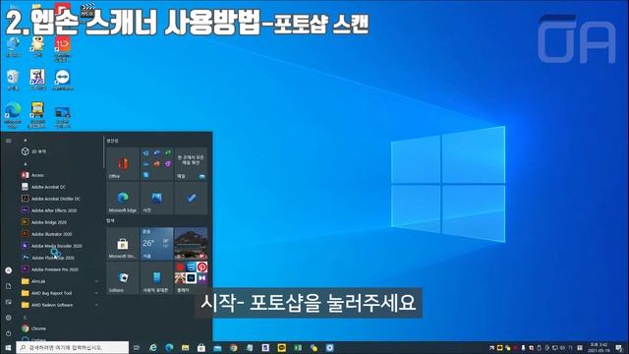
Task: Open Task View on taskbar
Action: click(x=137, y=347)
